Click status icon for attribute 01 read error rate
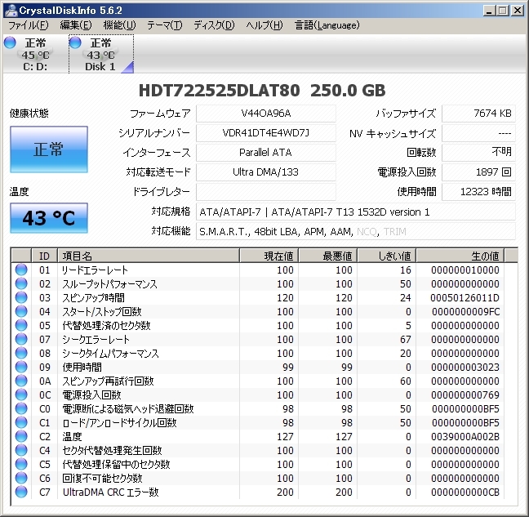Image resolution: width=529 pixels, height=517 pixels. 21,270
